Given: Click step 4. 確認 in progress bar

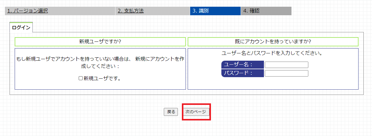Looking at the screenshot, I should click(251, 11).
